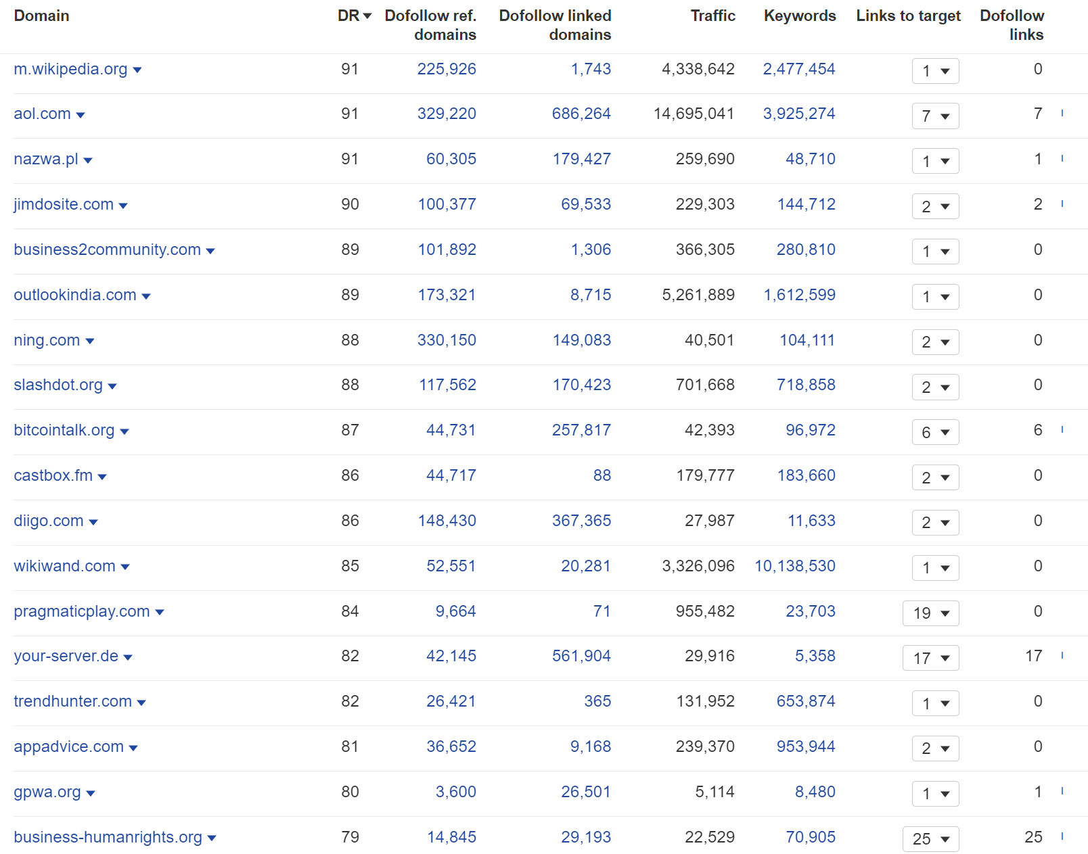Click Traffic column header

712,16
